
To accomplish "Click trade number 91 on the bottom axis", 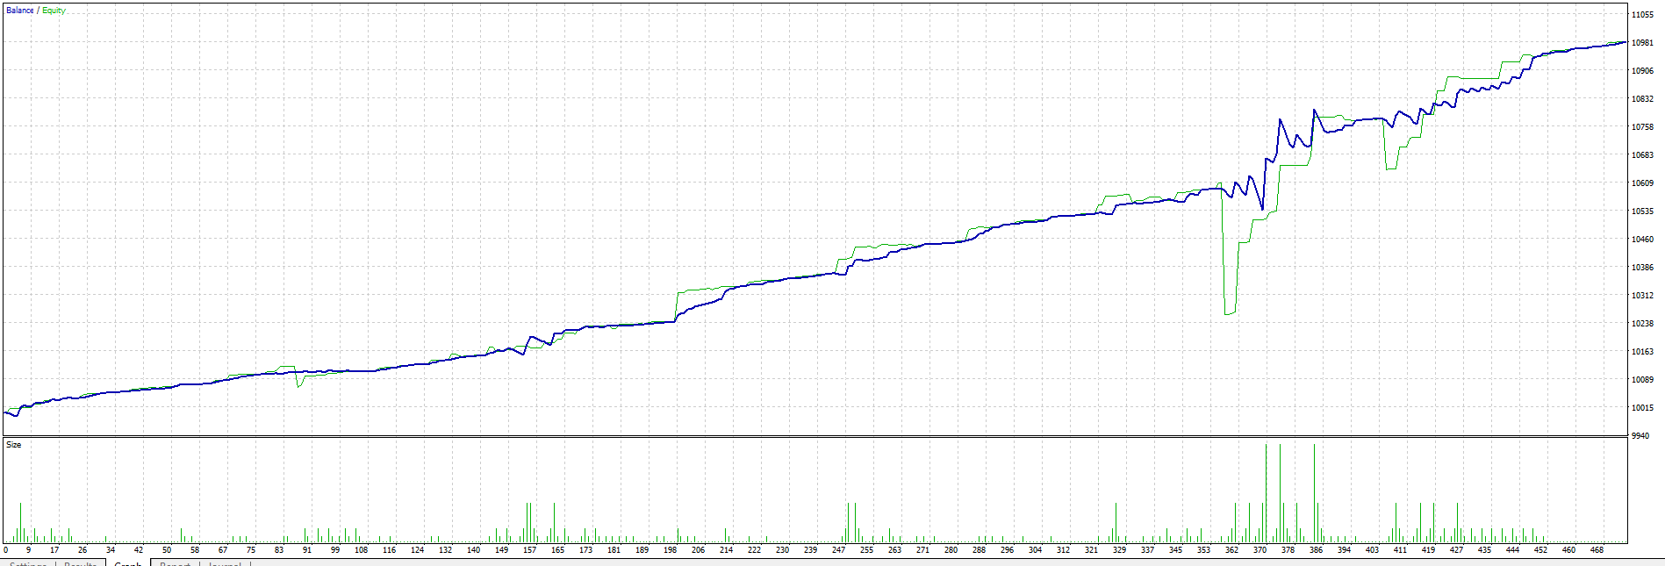I will click(x=306, y=550).
